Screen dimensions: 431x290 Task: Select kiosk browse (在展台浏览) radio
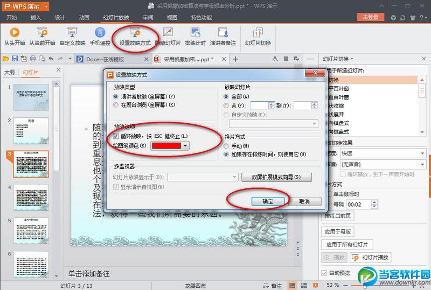(116, 104)
